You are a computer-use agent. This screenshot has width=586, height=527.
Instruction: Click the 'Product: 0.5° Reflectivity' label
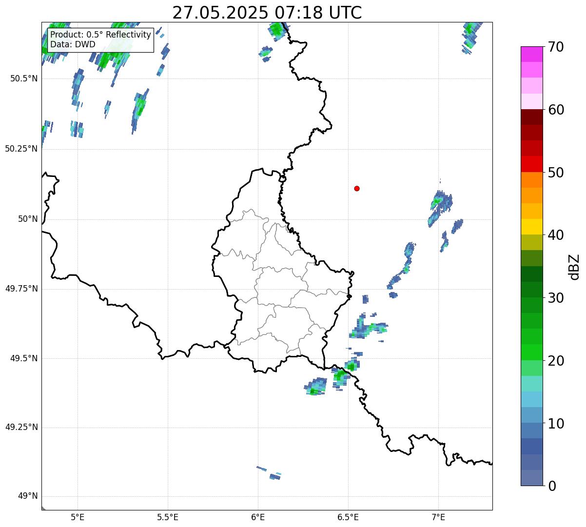pos(100,35)
